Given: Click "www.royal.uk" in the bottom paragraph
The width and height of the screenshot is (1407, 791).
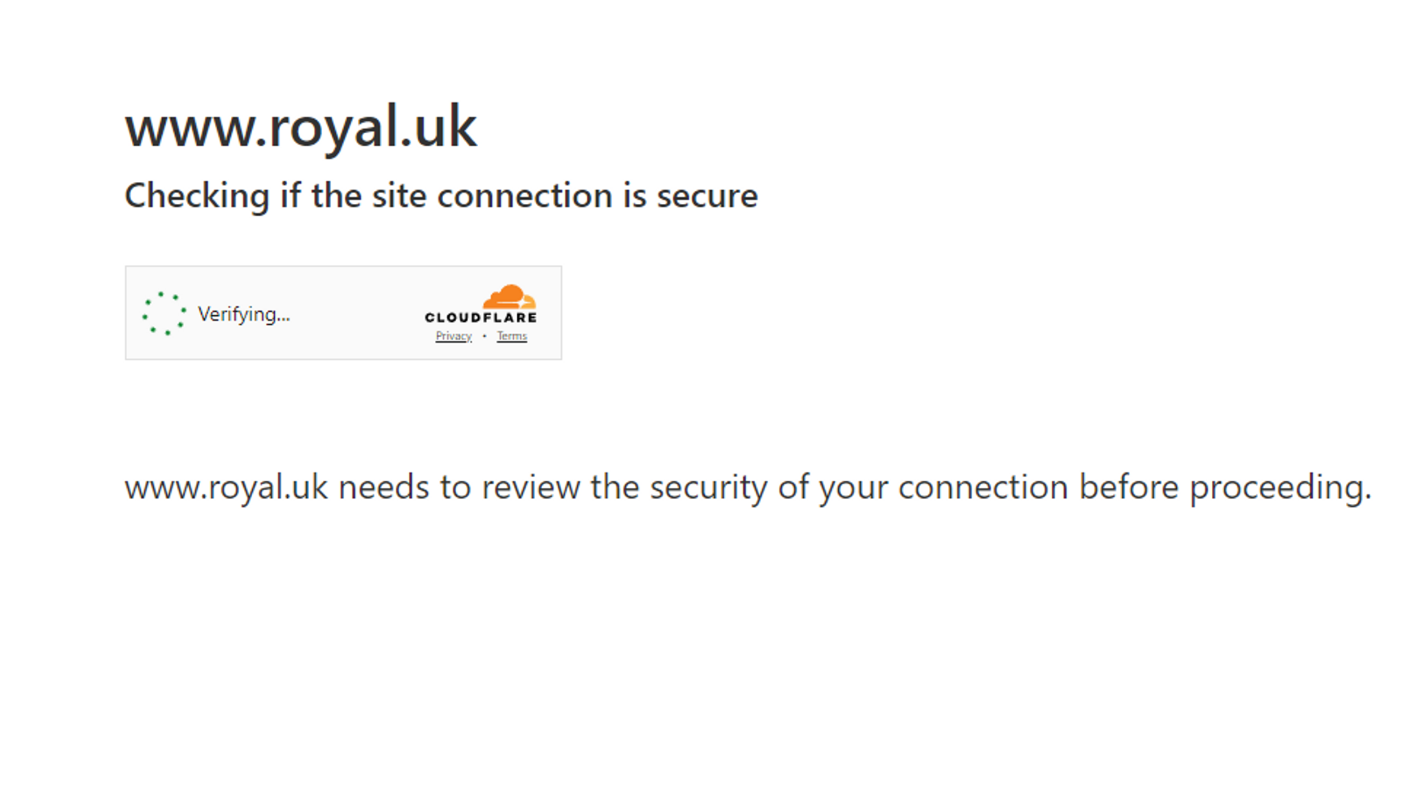Looking at the screenshot, I should (x=227, y=488).
